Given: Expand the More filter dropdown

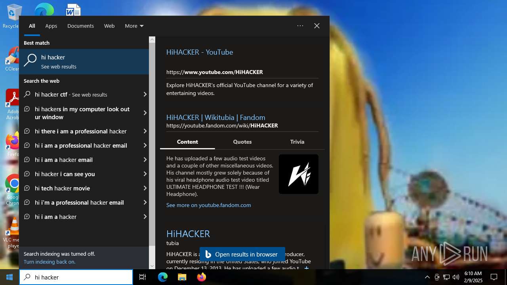Looking at the screenshot, I should (x=134, y=26).
